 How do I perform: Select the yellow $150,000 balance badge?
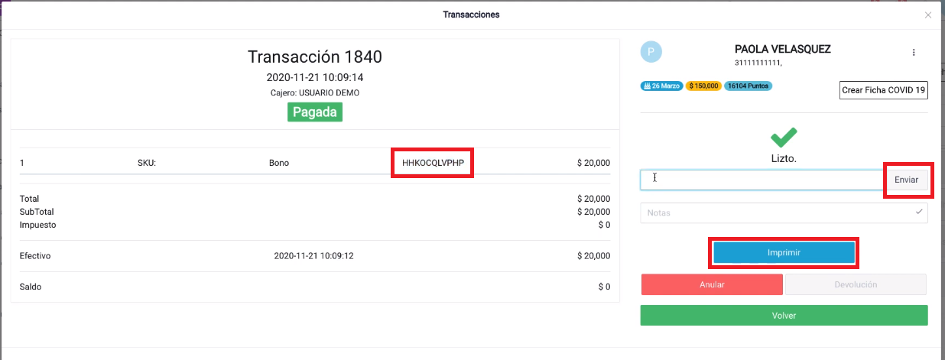point(703,86)
